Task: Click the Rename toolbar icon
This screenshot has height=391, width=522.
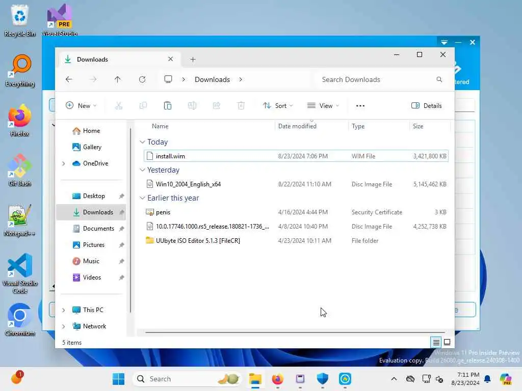Action: click(192, 106)
